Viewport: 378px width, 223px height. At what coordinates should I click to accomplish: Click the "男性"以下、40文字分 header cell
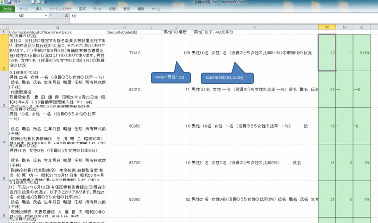coord(255,32)
